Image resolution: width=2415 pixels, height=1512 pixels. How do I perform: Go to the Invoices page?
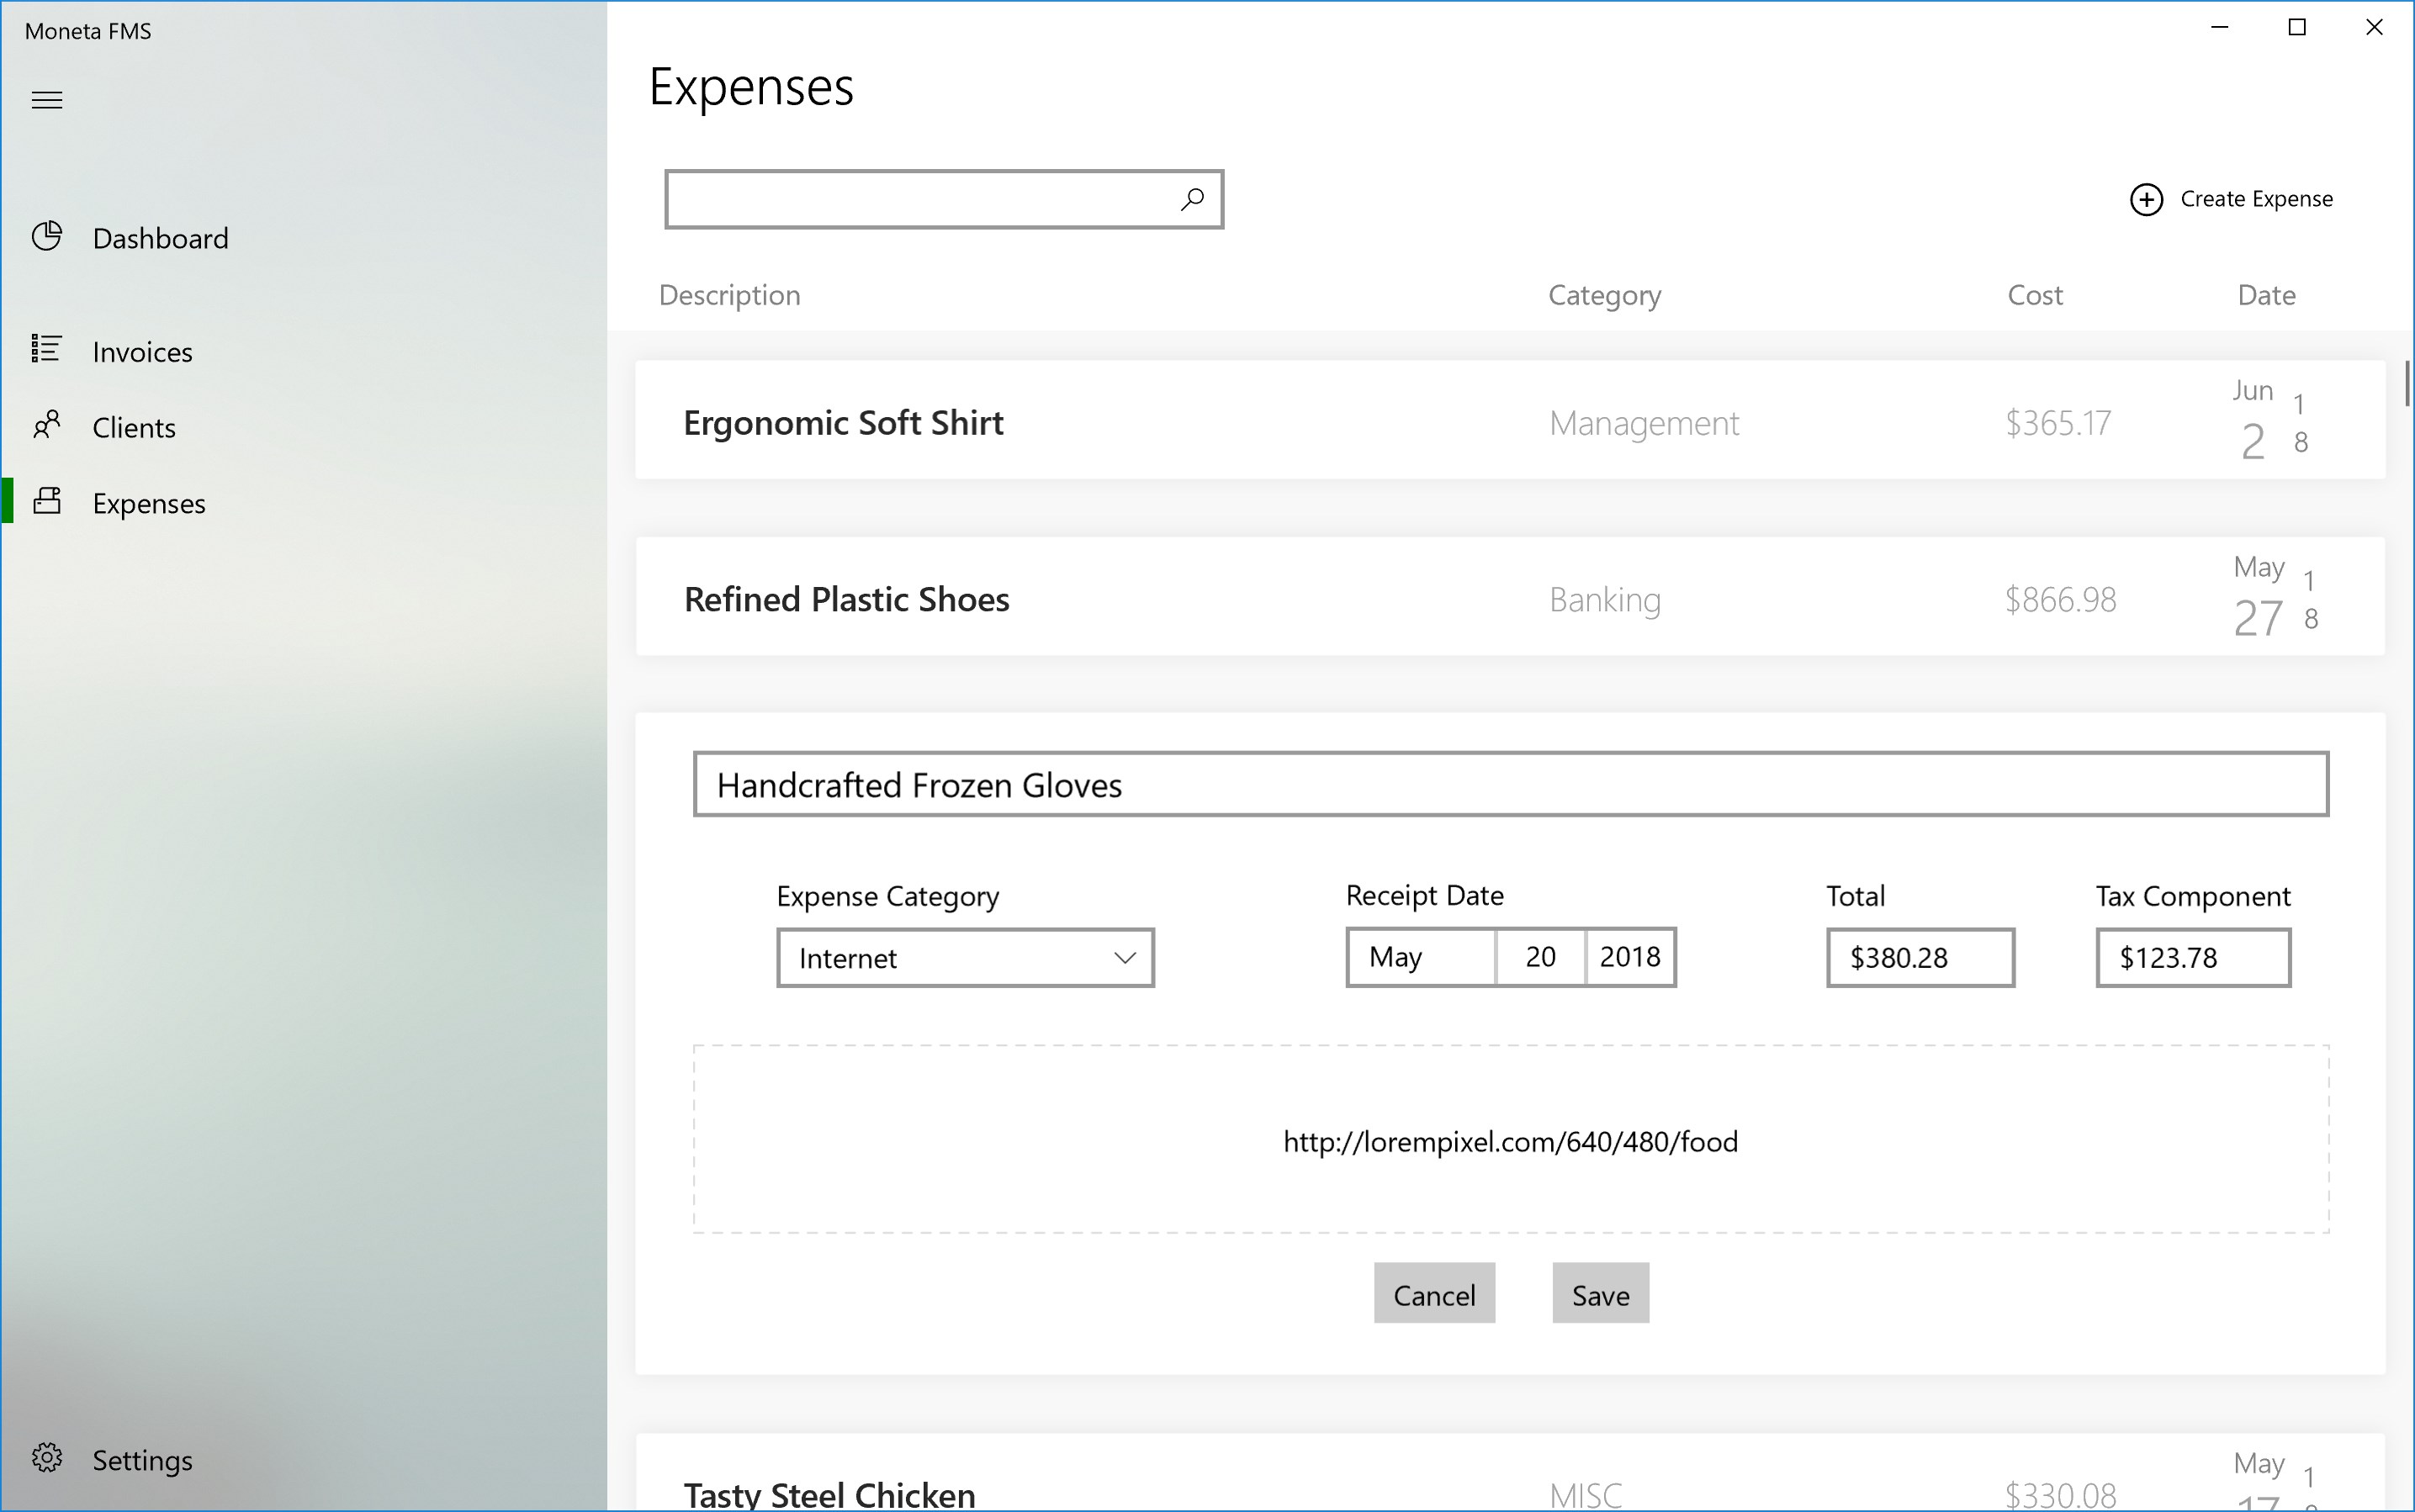click(x=142, y=352)
